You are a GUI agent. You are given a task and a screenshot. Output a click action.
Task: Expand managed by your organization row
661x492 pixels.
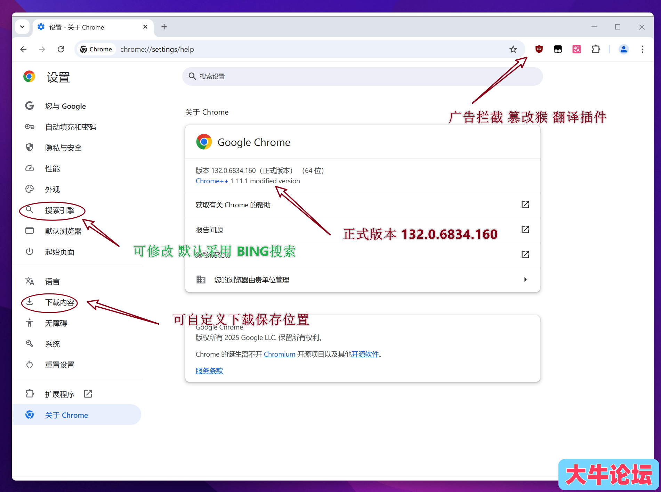362,280
